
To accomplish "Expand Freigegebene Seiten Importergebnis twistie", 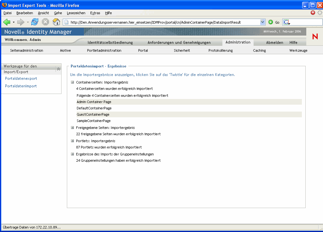I will (x=72, y=128).
